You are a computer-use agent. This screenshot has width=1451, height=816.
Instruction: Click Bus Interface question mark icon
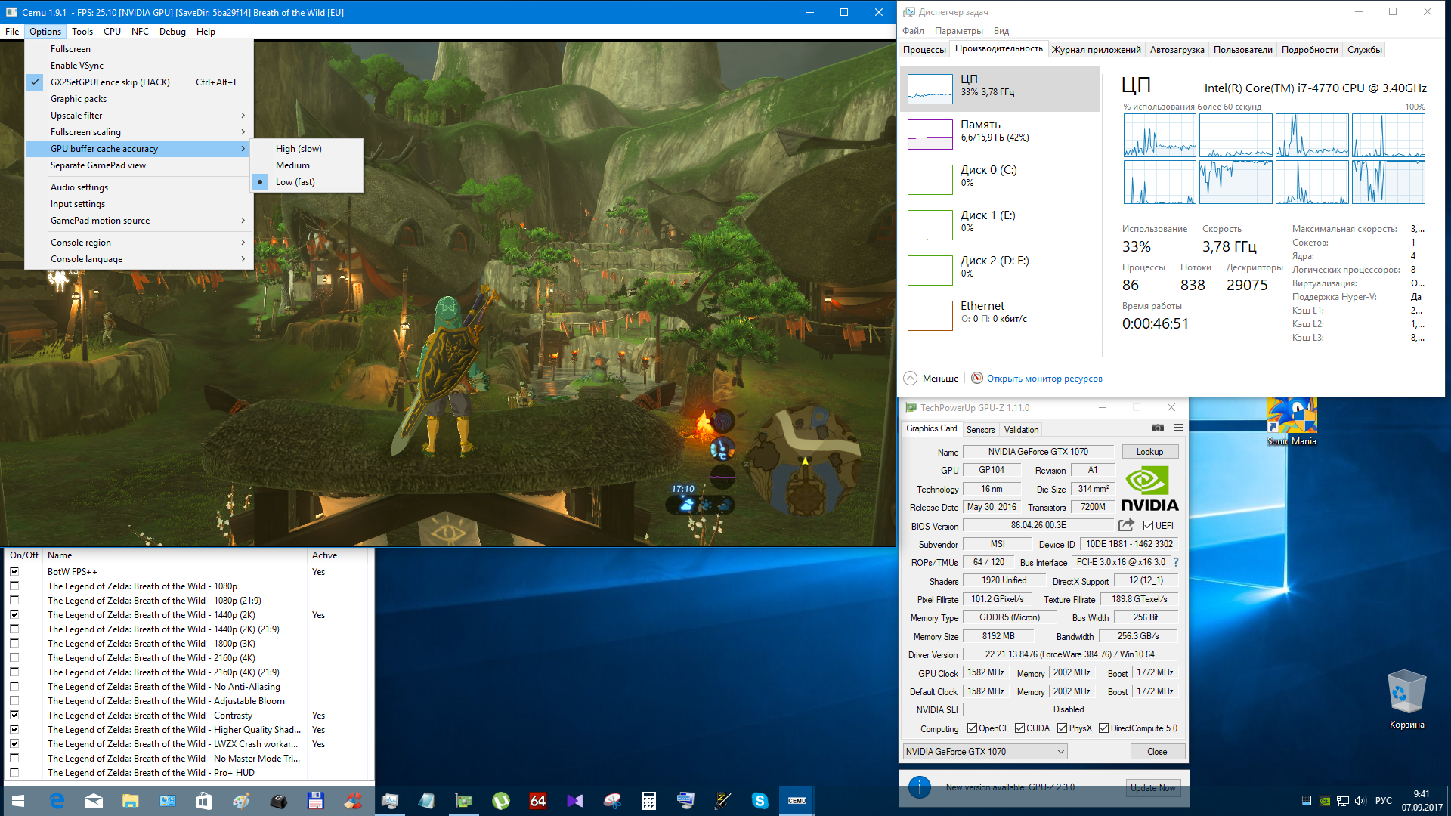click(1176, 562)
